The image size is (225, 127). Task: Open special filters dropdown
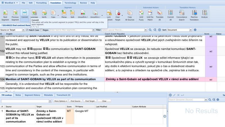coord(146,30)
